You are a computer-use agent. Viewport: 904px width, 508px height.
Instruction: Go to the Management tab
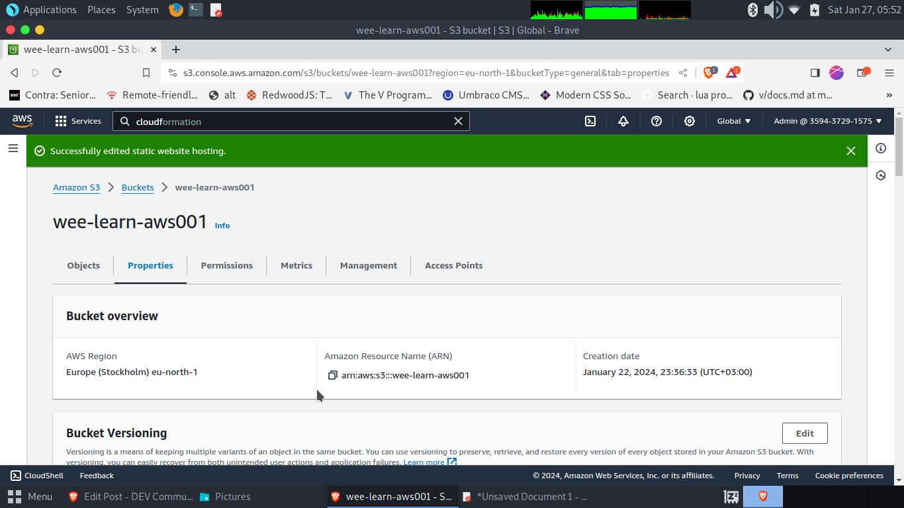(x=369, y=265)
